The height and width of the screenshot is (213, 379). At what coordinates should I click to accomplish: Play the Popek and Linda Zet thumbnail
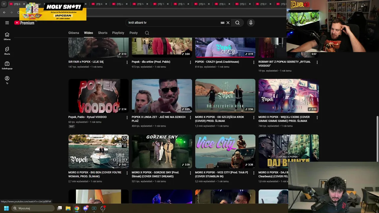coord(162,96)
